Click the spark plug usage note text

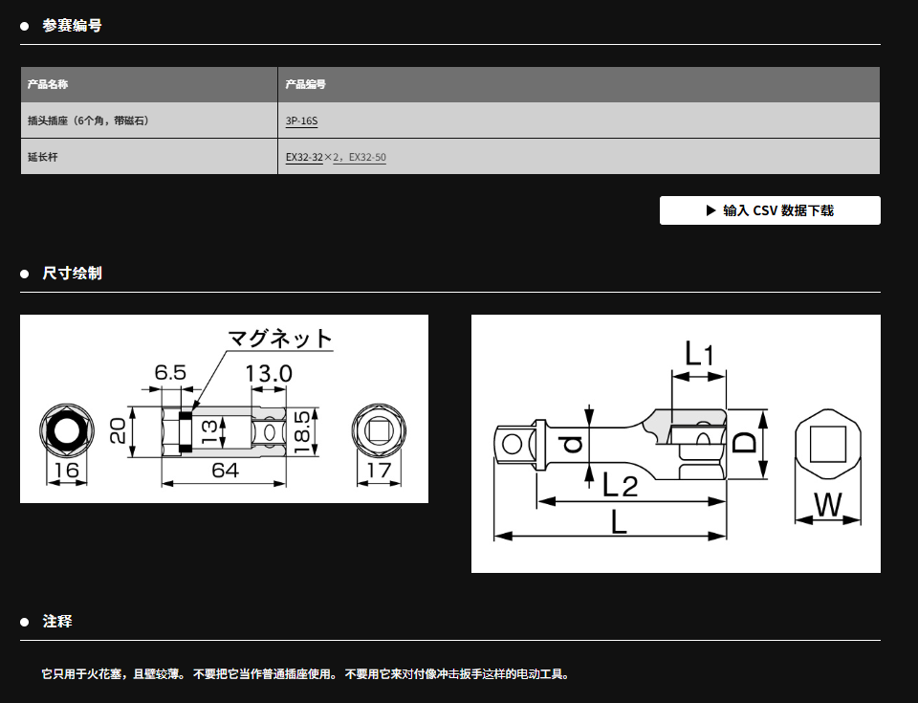[306, 674]
